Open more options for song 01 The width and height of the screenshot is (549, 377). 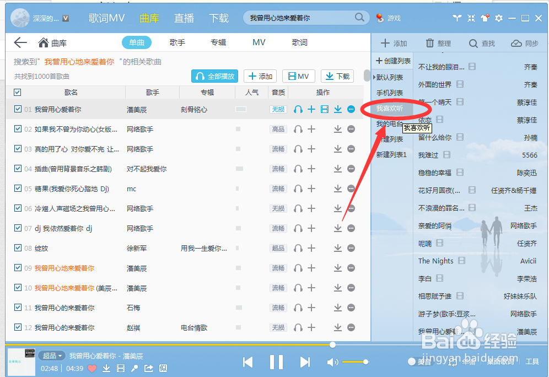(x=351, y=109)
